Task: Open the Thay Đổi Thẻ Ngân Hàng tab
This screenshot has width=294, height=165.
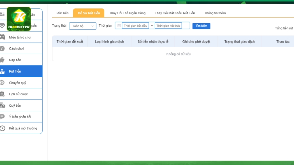Action: (x=127, y=13)
